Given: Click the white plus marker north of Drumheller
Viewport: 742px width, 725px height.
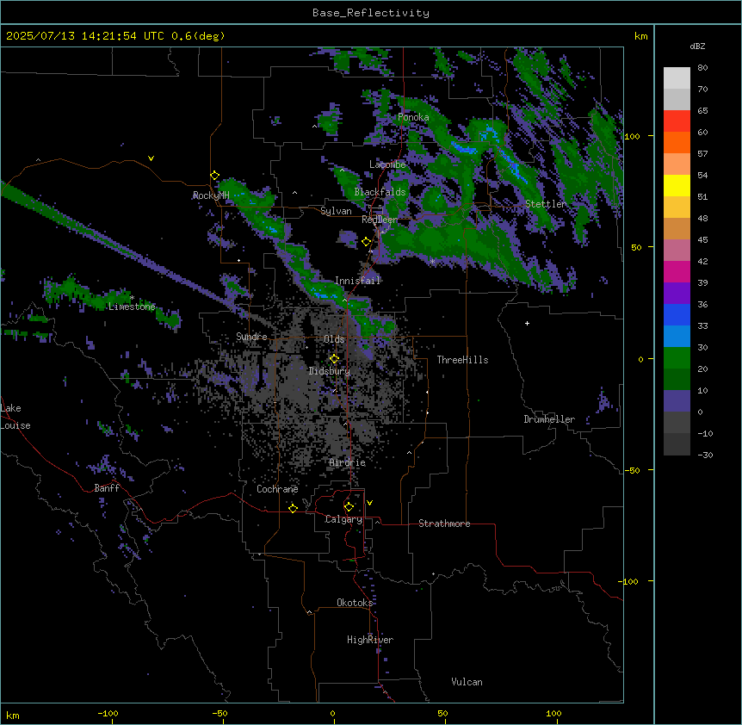Looking at the screenshot, I should coord(527,323).
